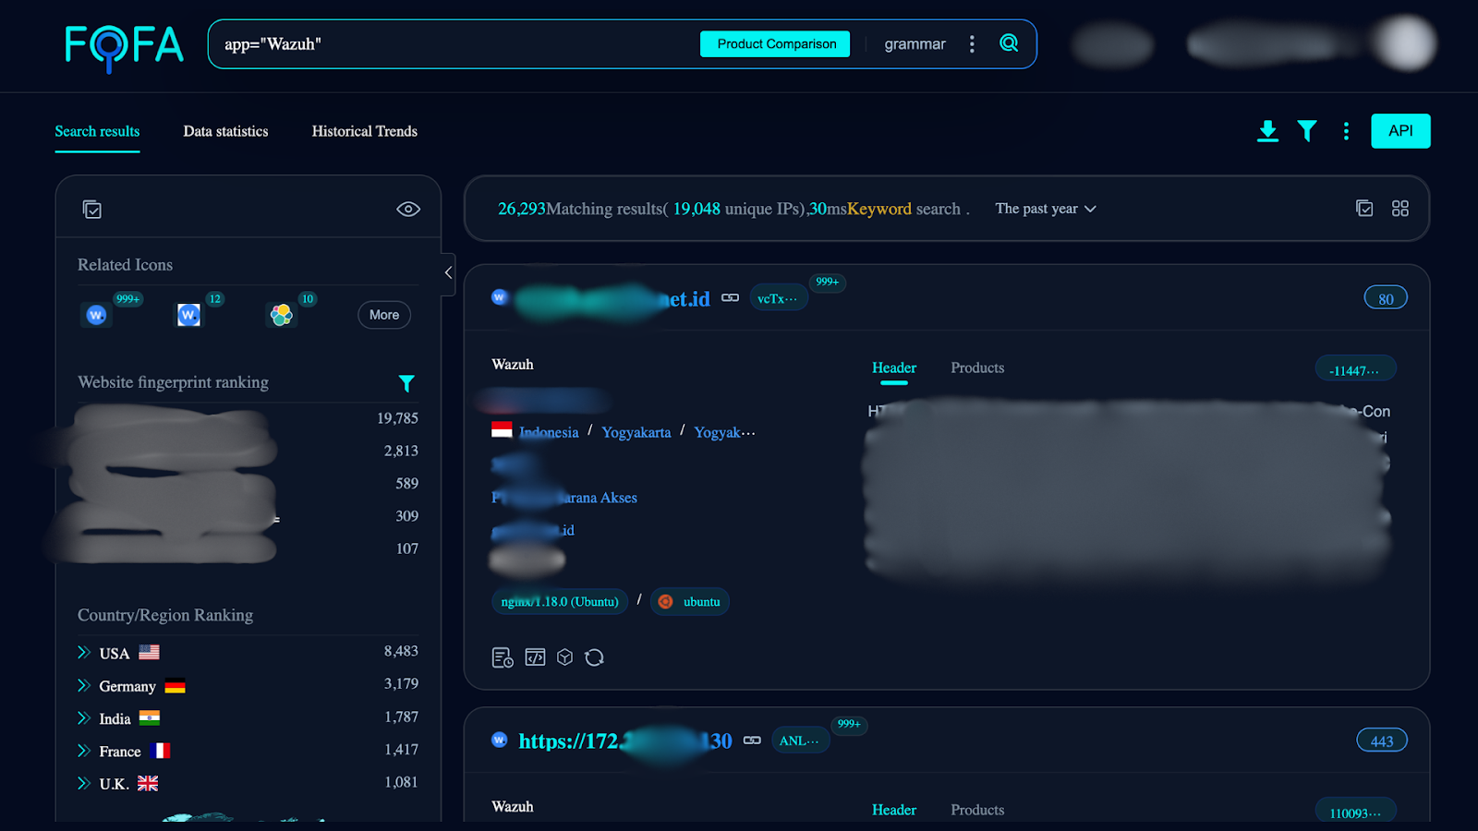Click the first Yogyakarta region link
Screen dimensions: 1478x831
tap(636, 432)
